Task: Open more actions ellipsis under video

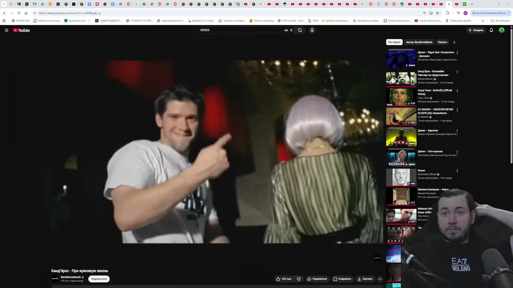Action: pos(380,279)
